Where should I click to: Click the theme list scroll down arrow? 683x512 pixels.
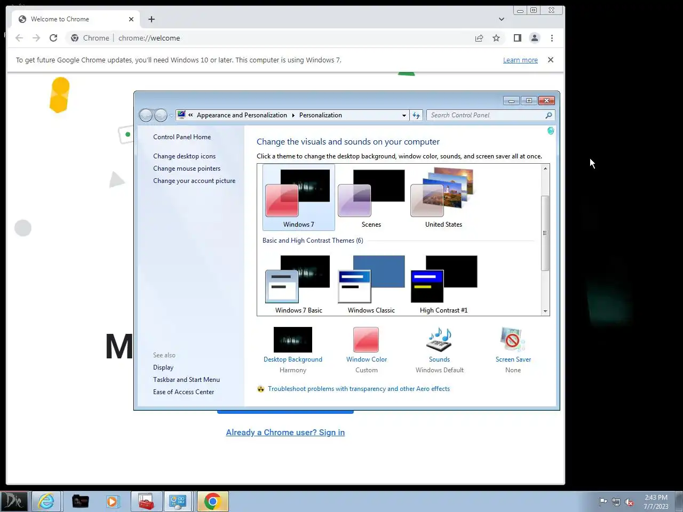[x=545, y=311]
